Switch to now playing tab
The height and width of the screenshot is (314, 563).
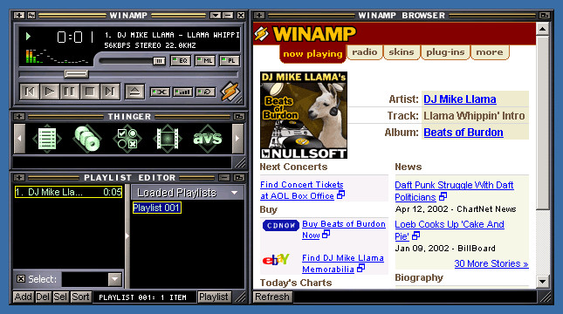pos(312,54)
